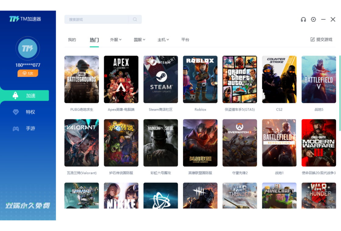Click the 战地5 title text
This screenshot has height=231, width=341.
tap(319, 110)
